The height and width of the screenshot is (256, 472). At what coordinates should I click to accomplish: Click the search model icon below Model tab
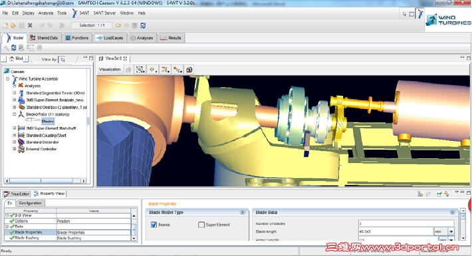21,48
